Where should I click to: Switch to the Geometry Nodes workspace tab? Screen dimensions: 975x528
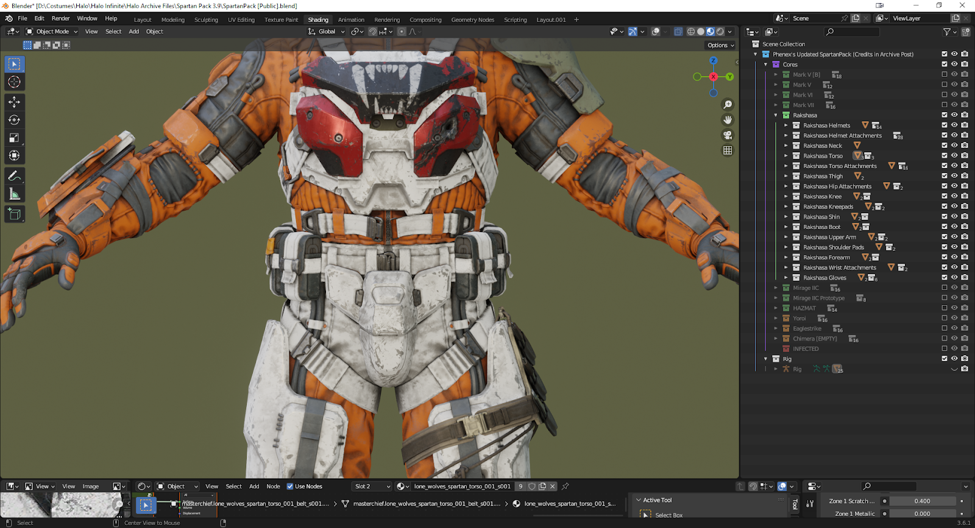[472, 19]
